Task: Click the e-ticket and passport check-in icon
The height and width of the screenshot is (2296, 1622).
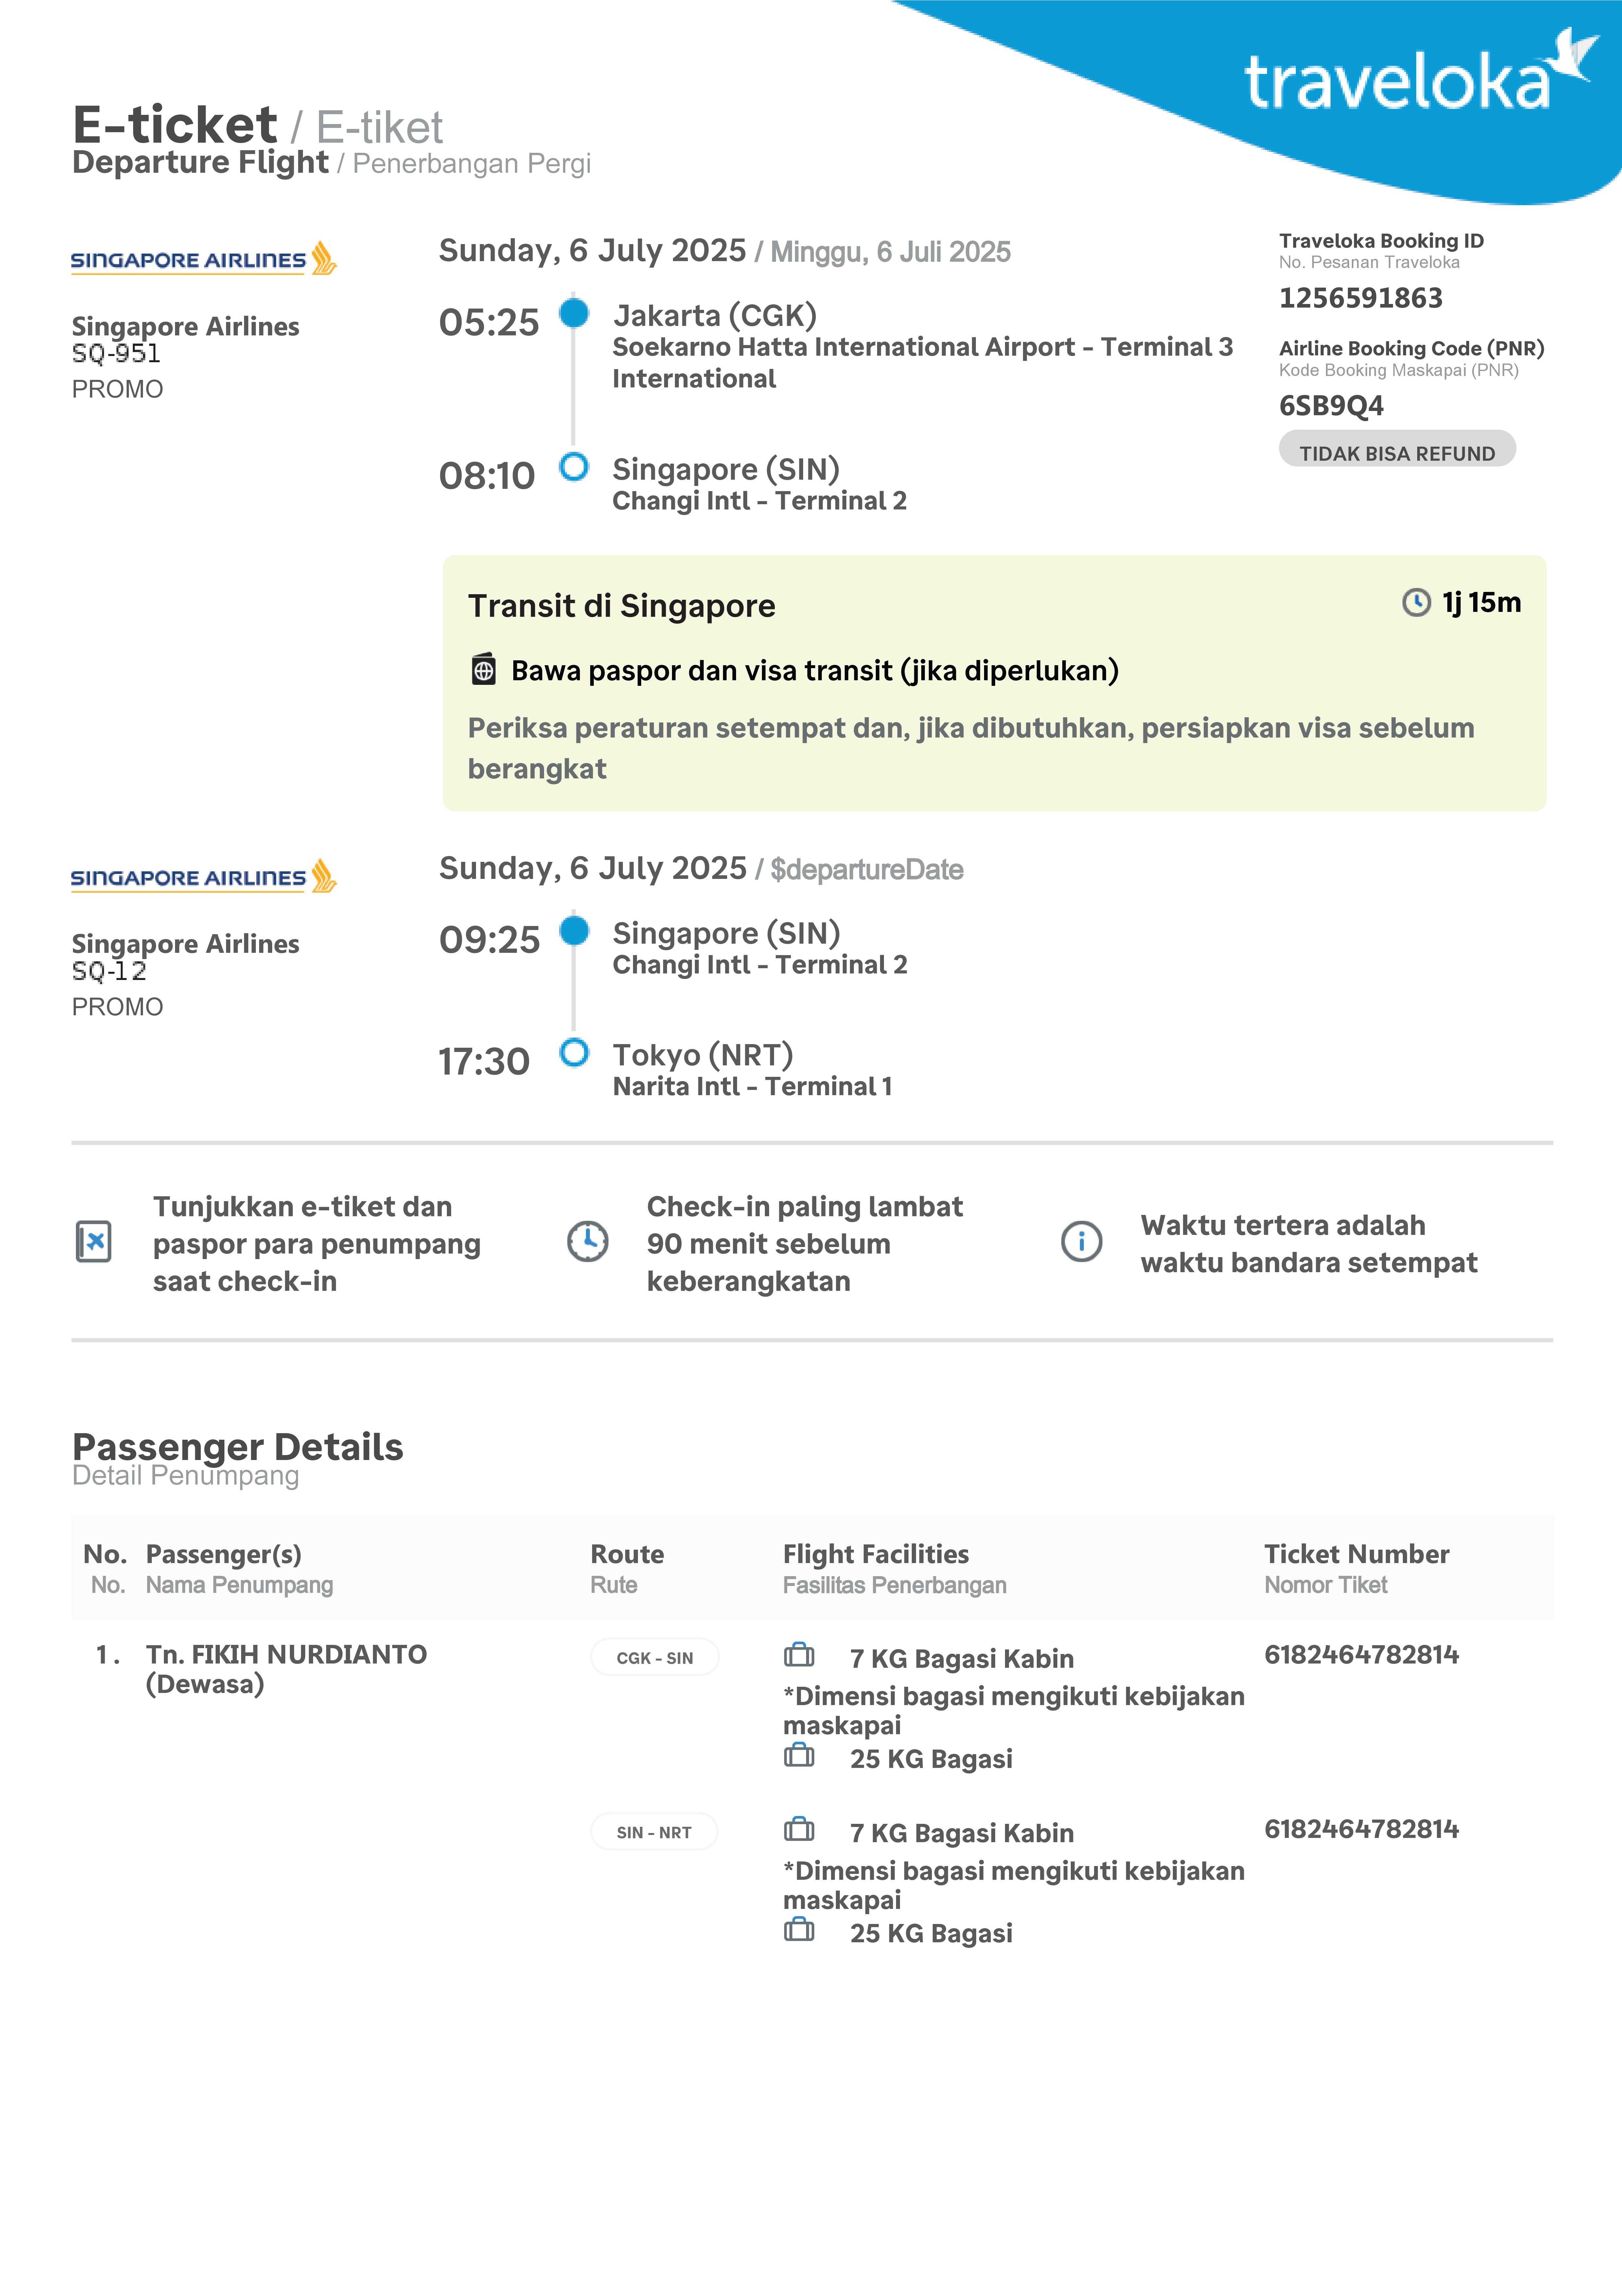Action: pos(94,1242)
